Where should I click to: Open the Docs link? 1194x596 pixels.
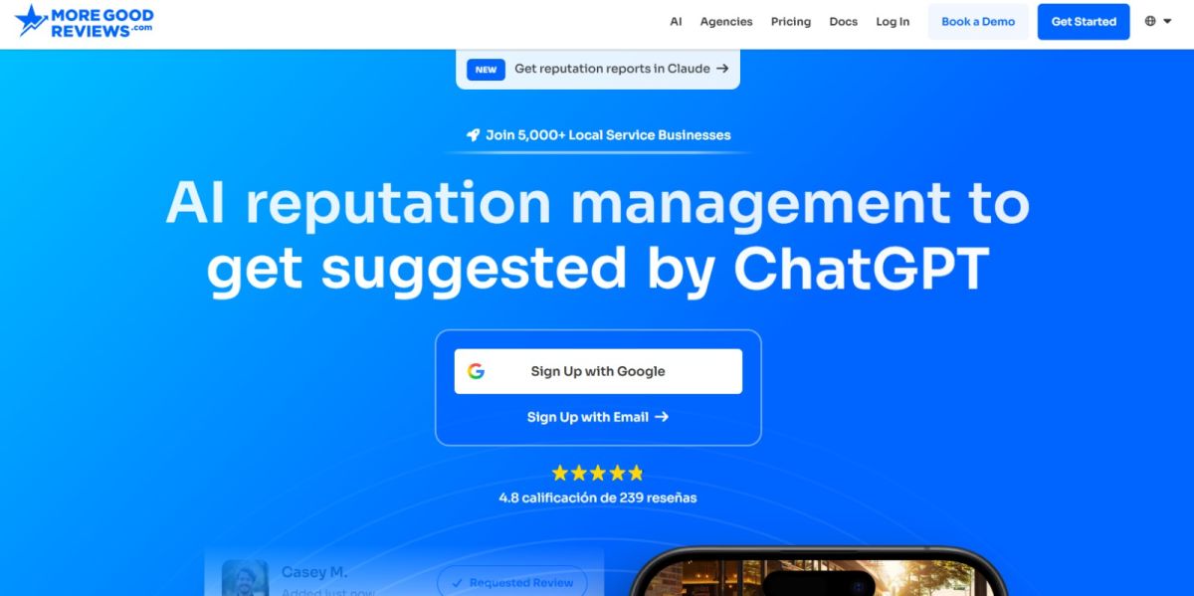[x=843, y=22]
